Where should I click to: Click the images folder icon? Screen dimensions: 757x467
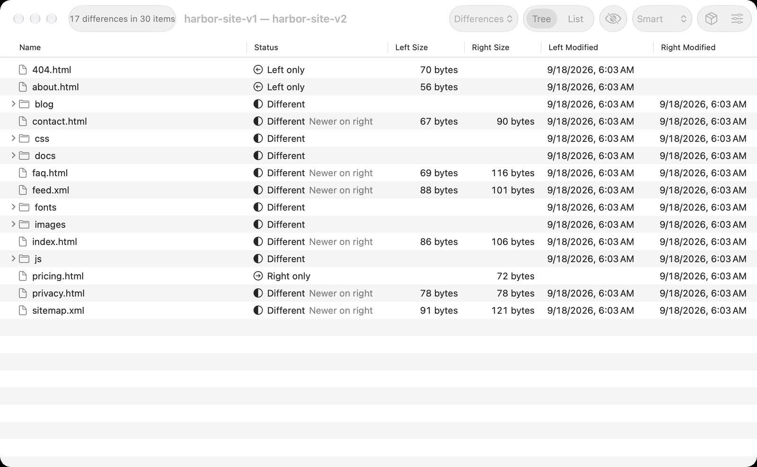24,224
